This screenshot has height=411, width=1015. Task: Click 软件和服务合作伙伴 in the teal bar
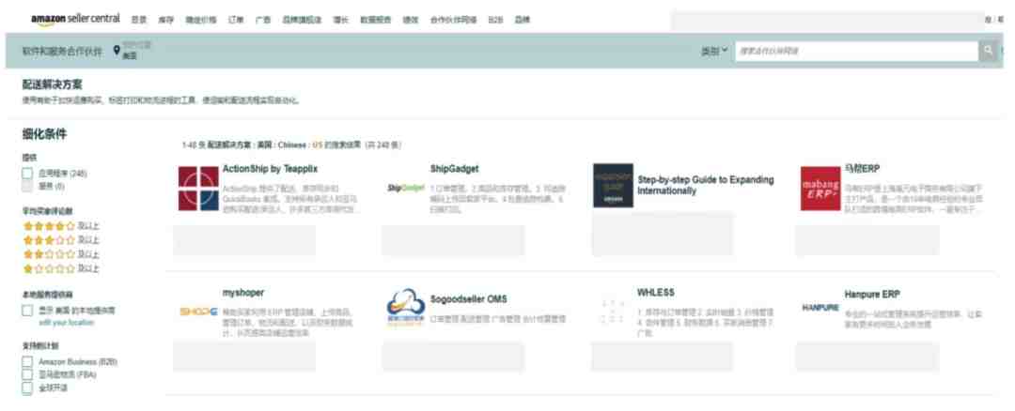coord(62,51)
